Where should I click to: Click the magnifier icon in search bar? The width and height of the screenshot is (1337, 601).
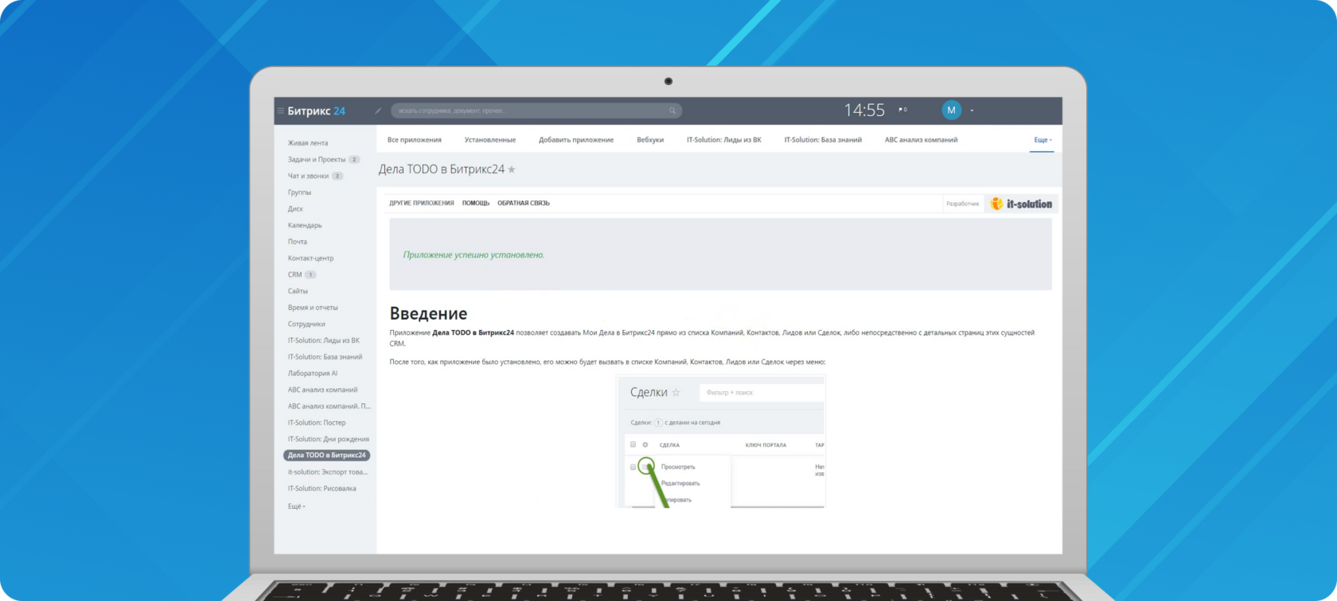coord(672,111)
